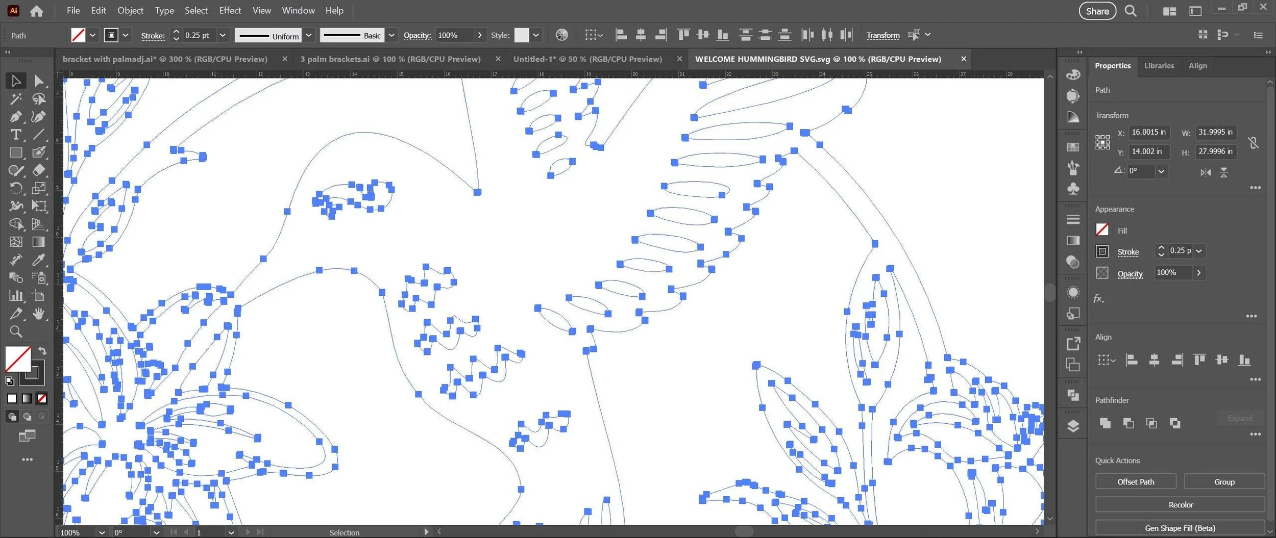Image resolution: width=1276 pixels, height=538 pixels.
Task: Flip the selection horizontally in the Transform section
Action: click(1205, 172)
